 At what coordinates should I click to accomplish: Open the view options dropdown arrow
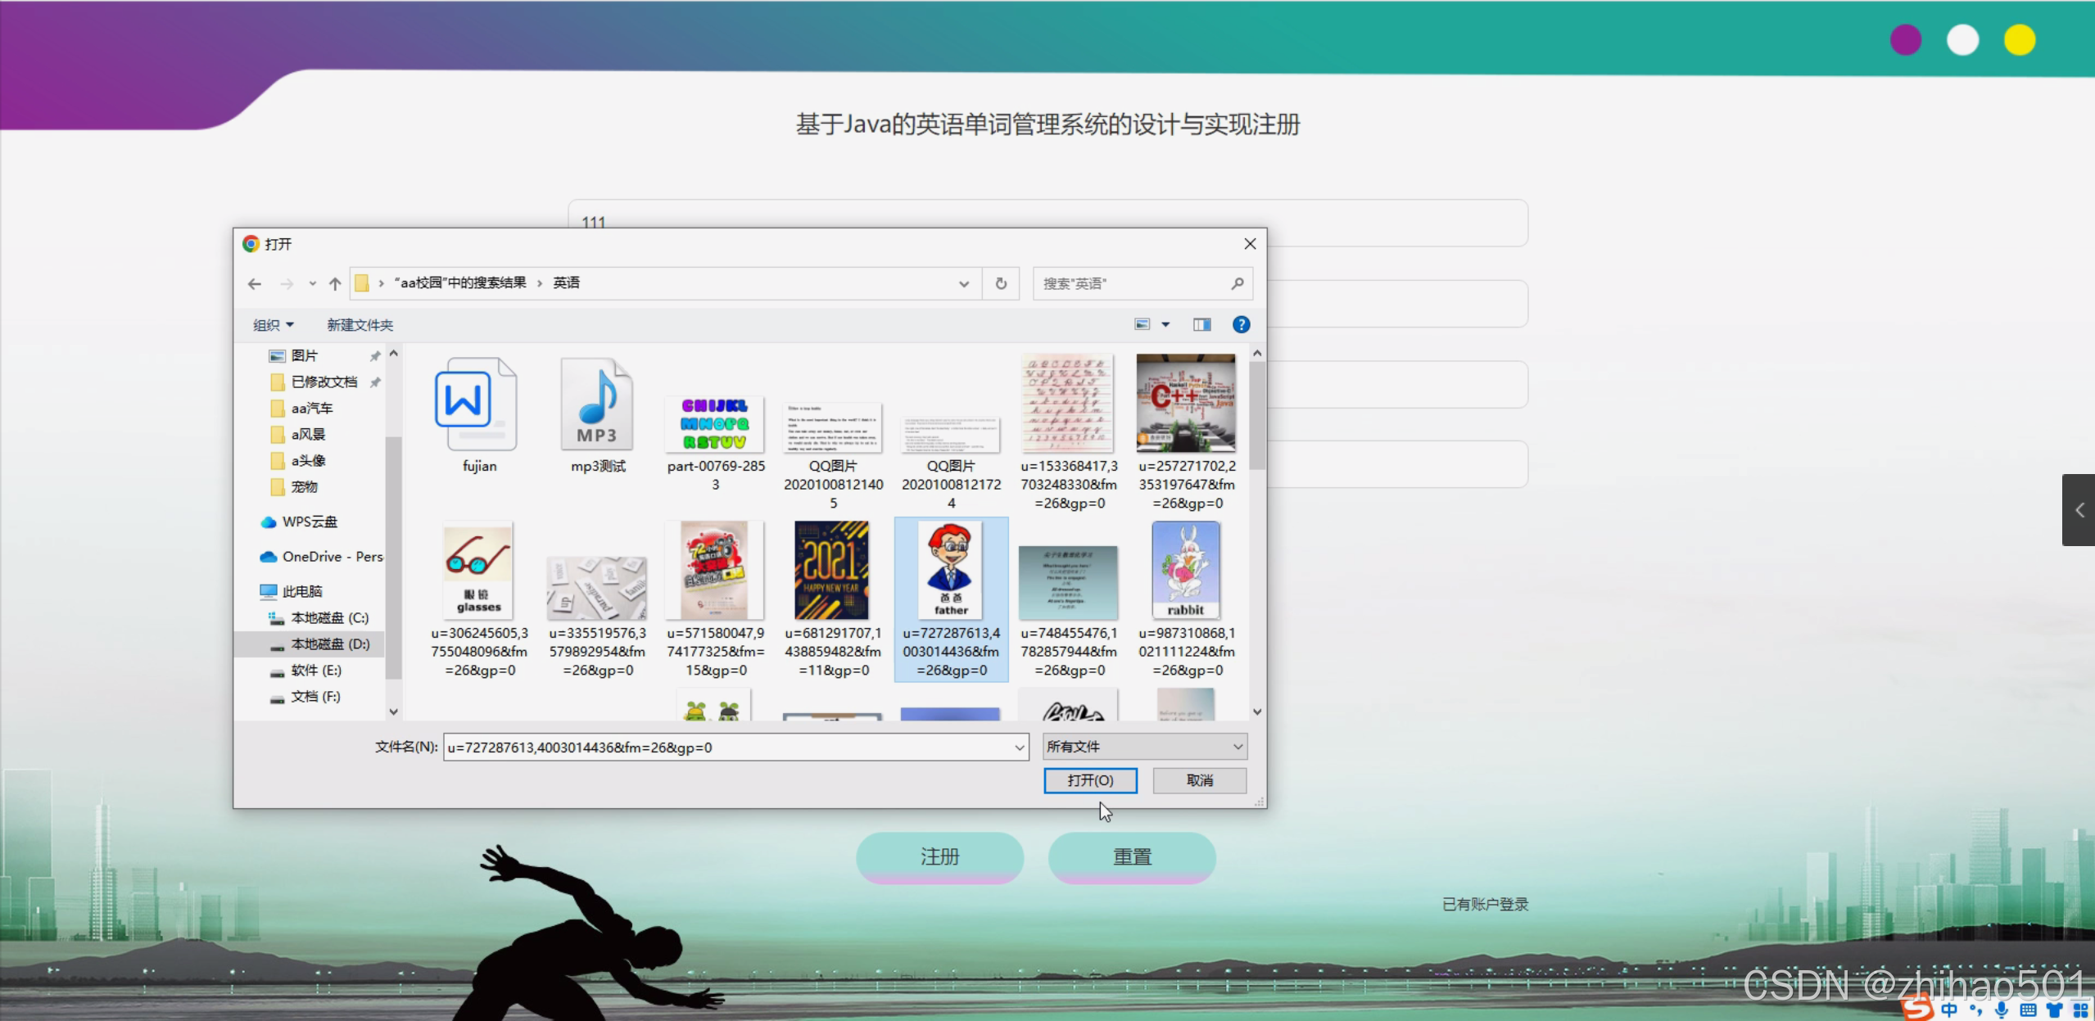tap(1165, 324)
